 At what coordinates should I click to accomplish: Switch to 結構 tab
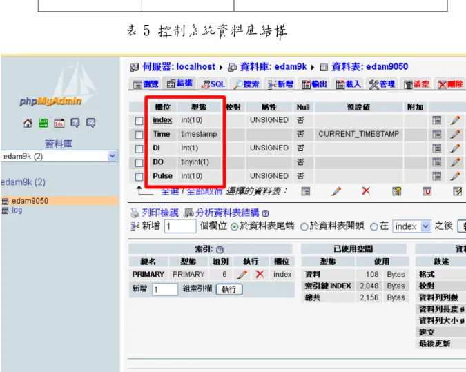[179, 84]
